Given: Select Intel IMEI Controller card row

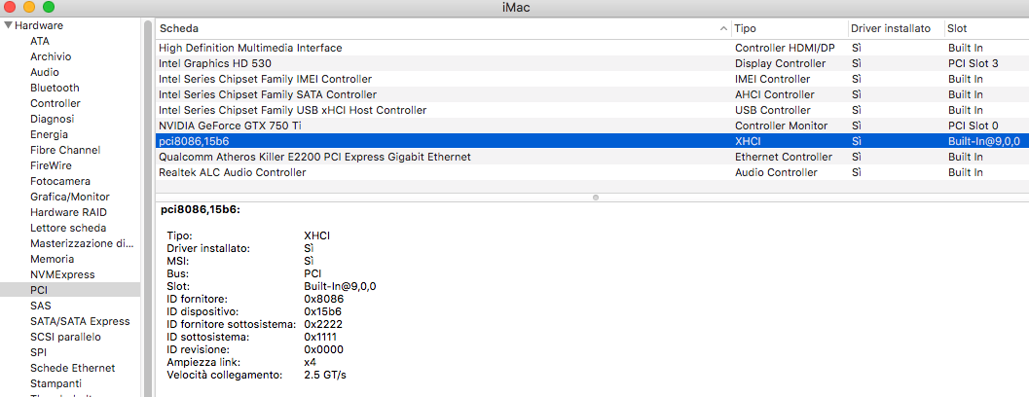Looking at the screenshot, I should click(592, 79).
